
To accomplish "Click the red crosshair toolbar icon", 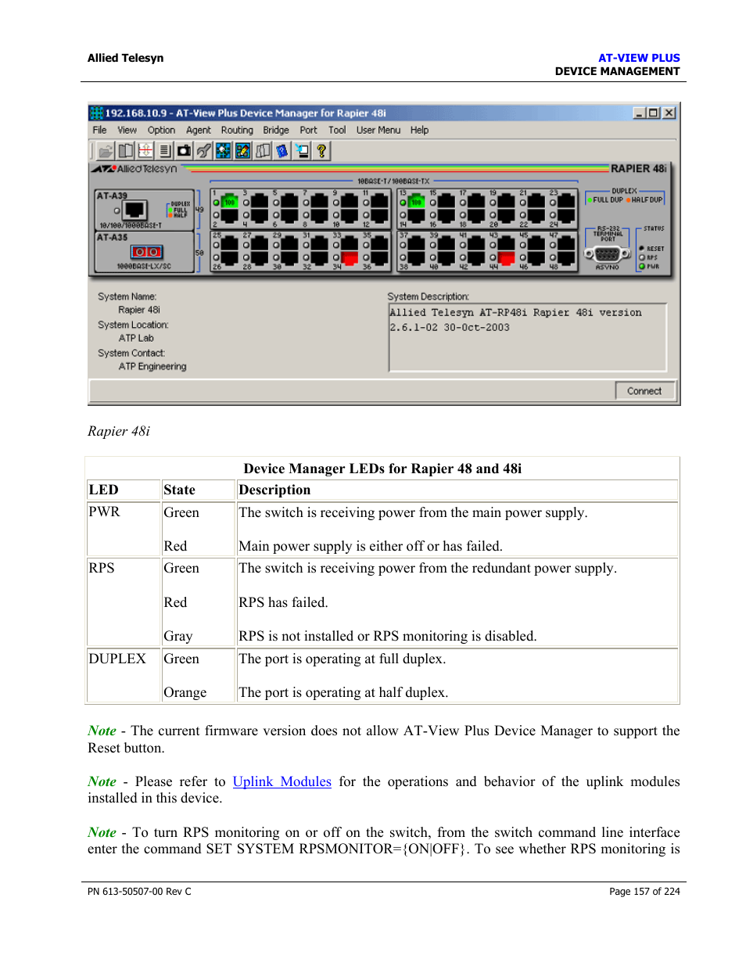I will tap(145, 151).
